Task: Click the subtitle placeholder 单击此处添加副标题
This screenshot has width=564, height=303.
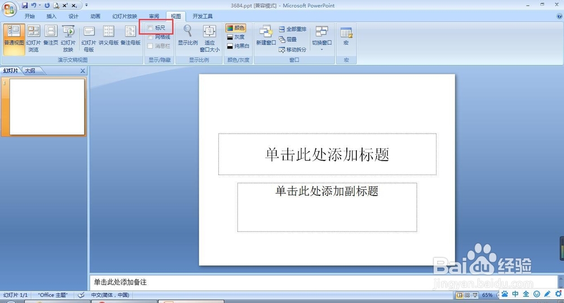Action: click(327, 207)
